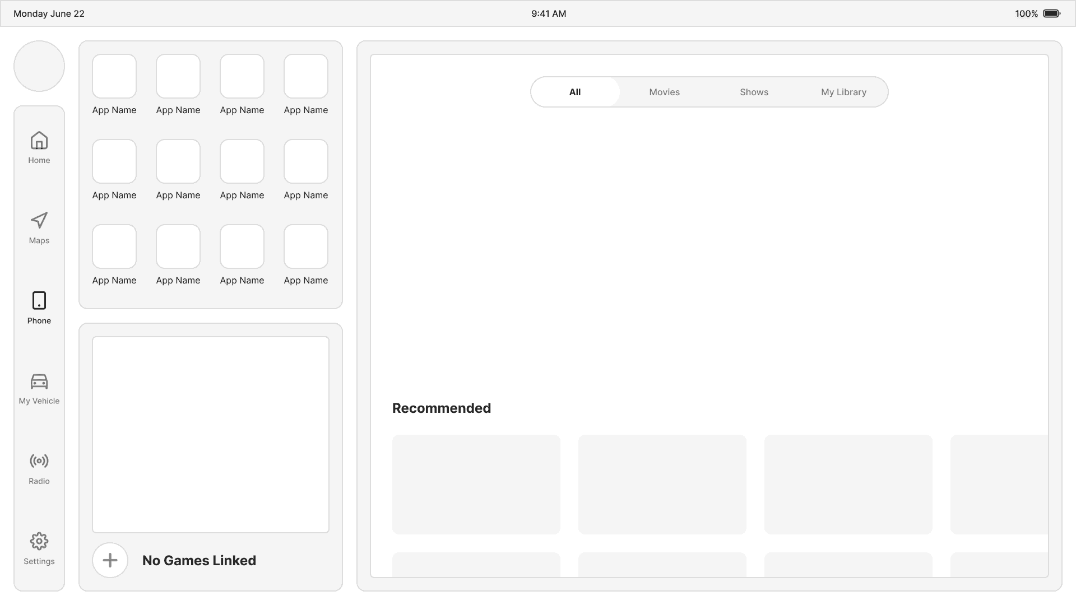1076x605 pixels.
Task: Select the Radio broadcast icon
Action: [x=39, y=461]
